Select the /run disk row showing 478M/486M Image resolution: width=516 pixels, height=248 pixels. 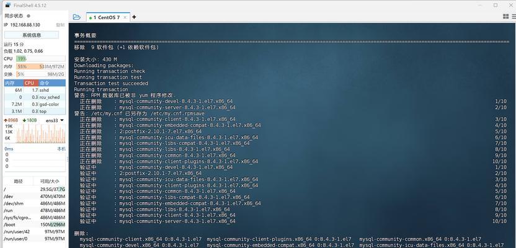35,211
